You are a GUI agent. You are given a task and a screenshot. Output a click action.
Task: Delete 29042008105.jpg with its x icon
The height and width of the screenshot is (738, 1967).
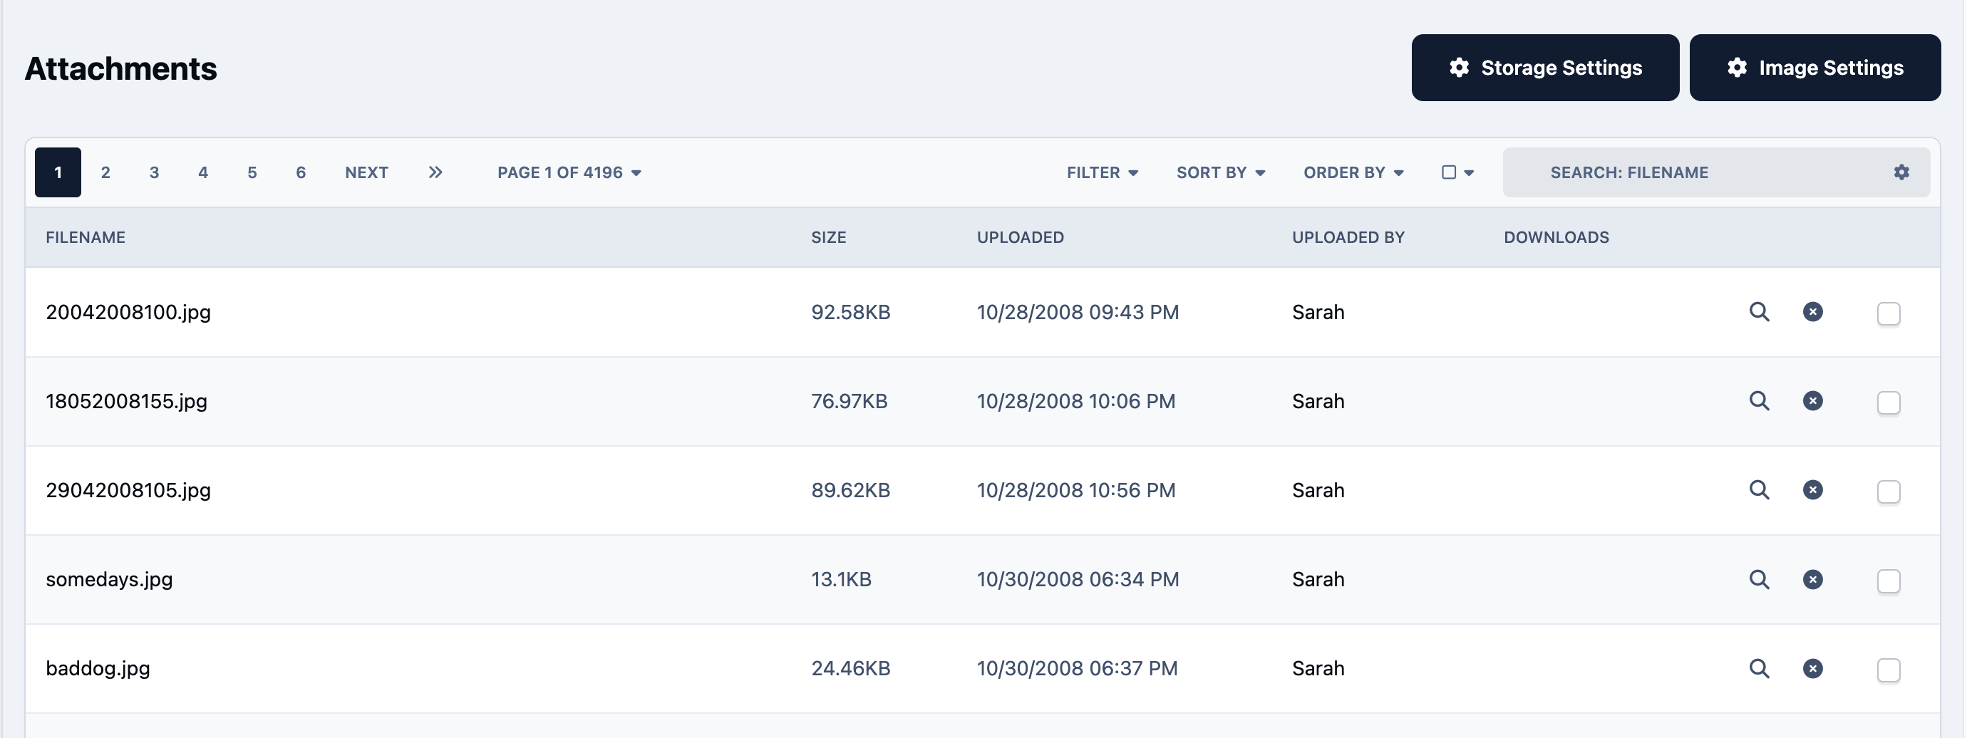click(1813, 491)
